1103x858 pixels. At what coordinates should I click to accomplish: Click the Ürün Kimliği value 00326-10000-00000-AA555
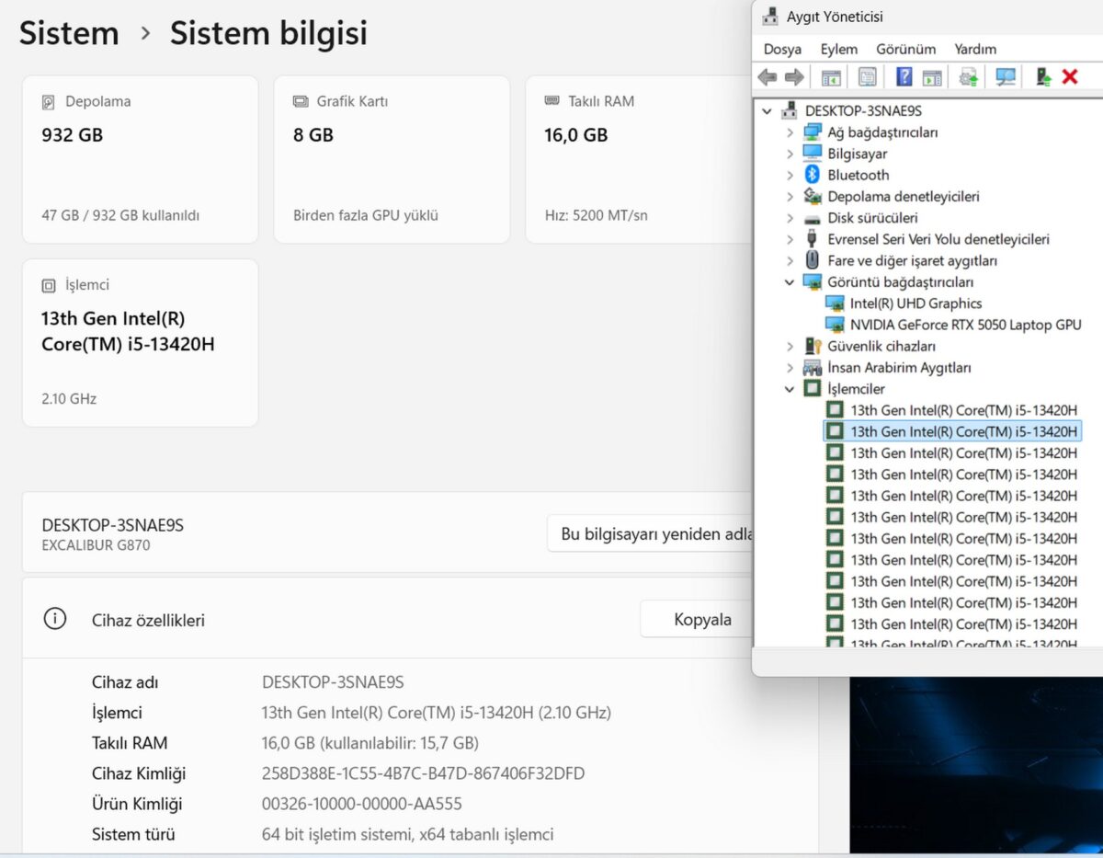point(362,804)
